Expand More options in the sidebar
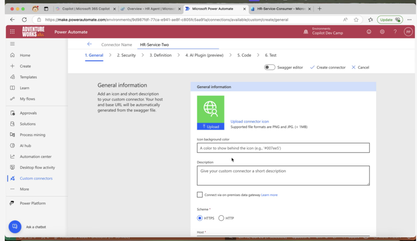Screen dimensions: 417x241 coord(24,189)
